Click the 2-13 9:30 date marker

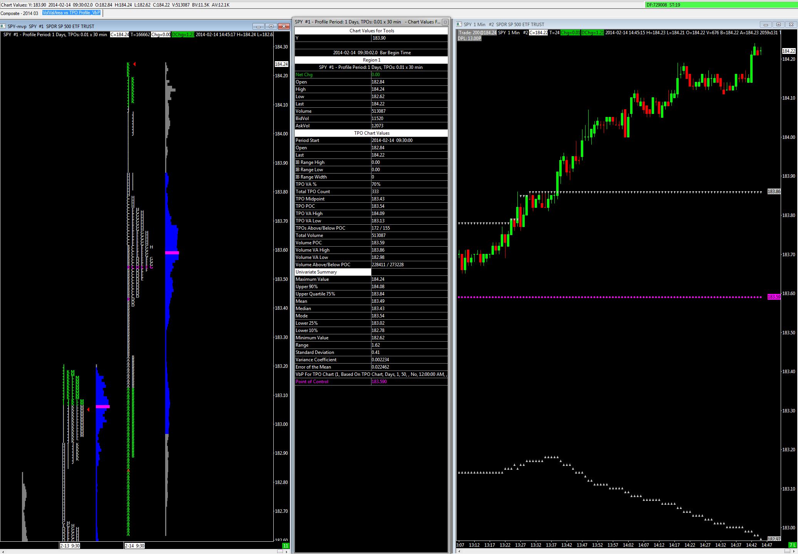click(x=70, y=546)
